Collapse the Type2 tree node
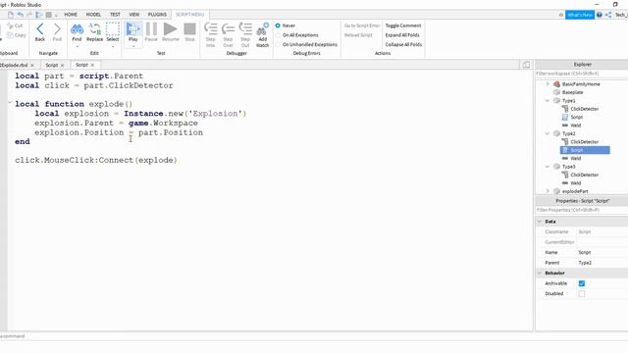Viewport: 628px width, 353px height. [548, 133]
